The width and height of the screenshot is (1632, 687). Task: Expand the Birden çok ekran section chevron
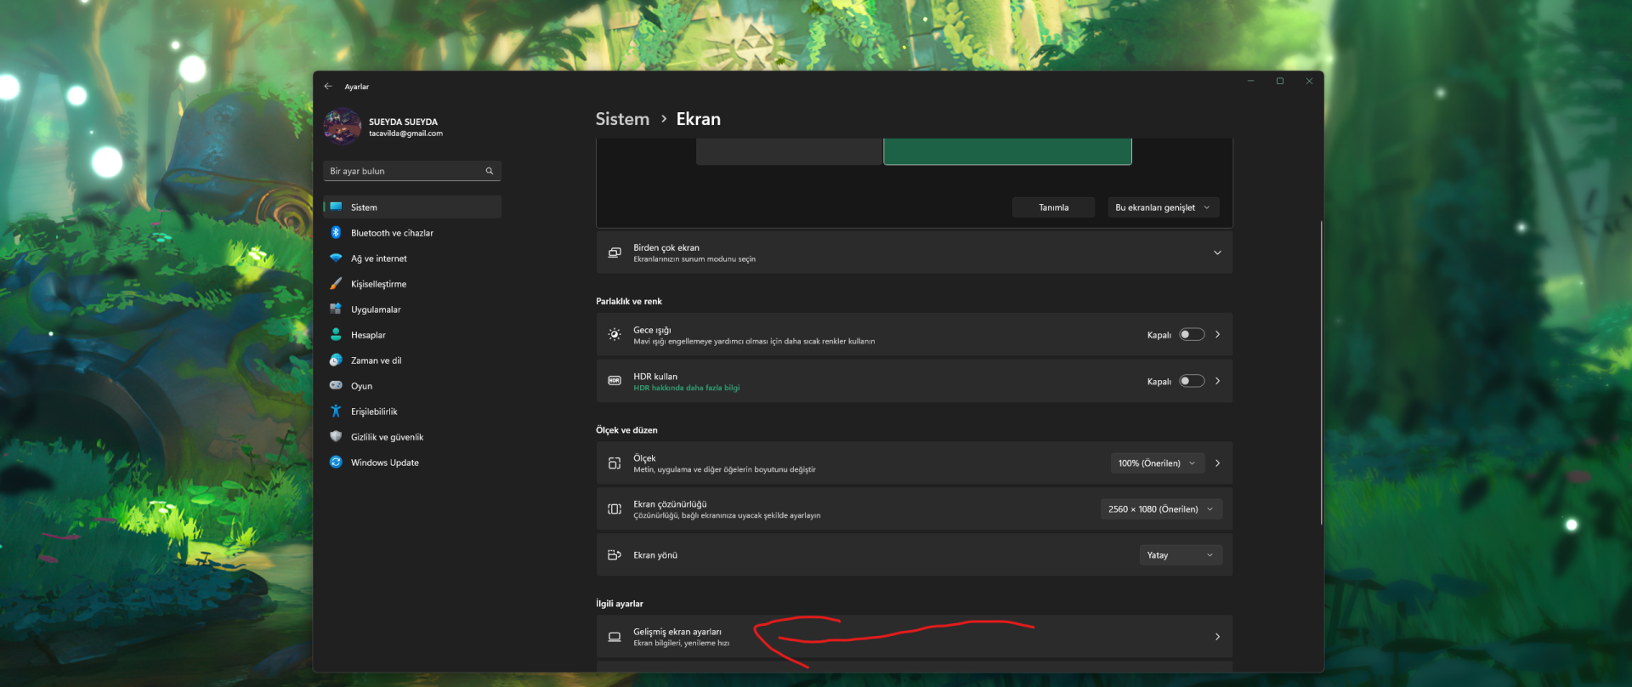(x=1217, y=253)
